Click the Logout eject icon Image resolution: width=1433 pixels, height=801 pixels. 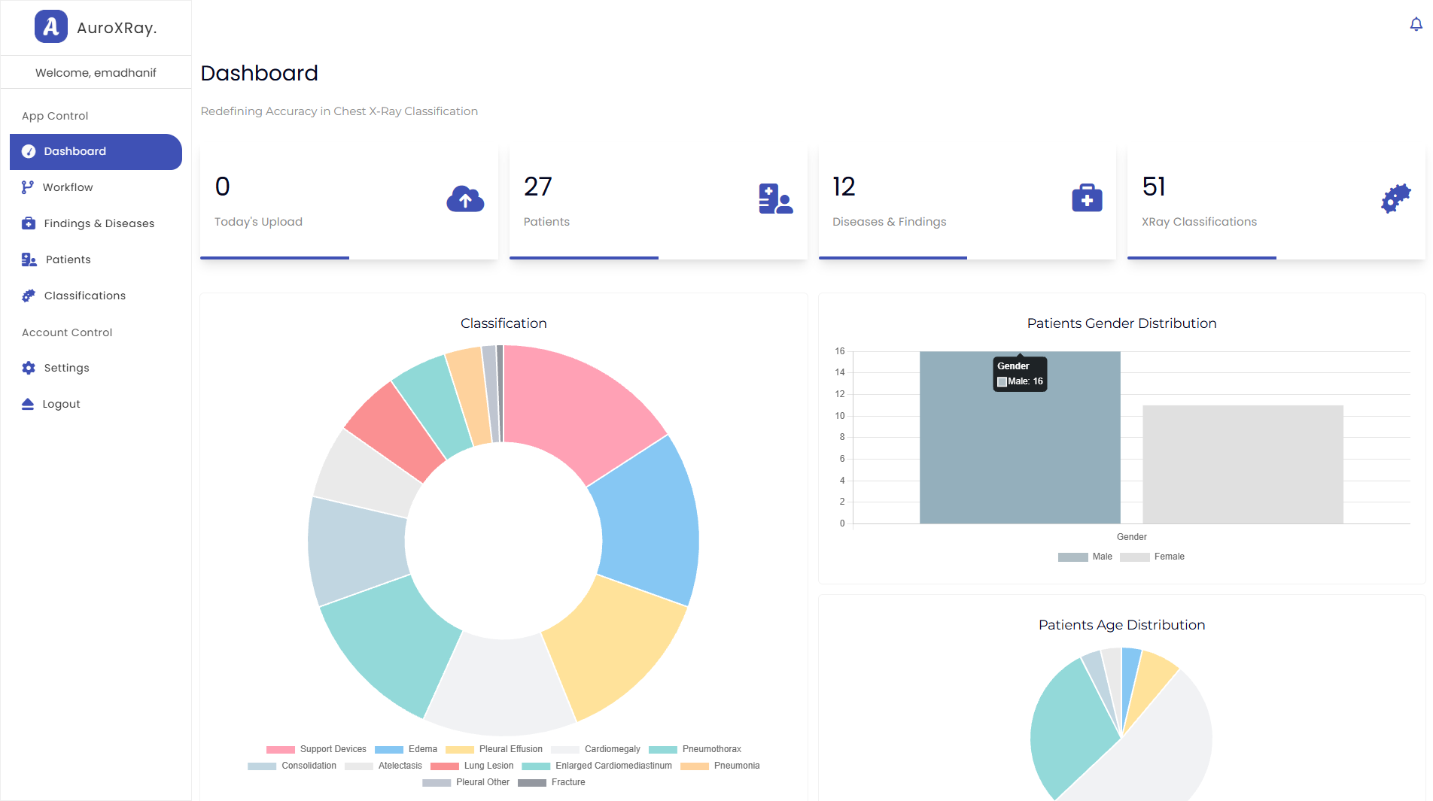[28, 404]
